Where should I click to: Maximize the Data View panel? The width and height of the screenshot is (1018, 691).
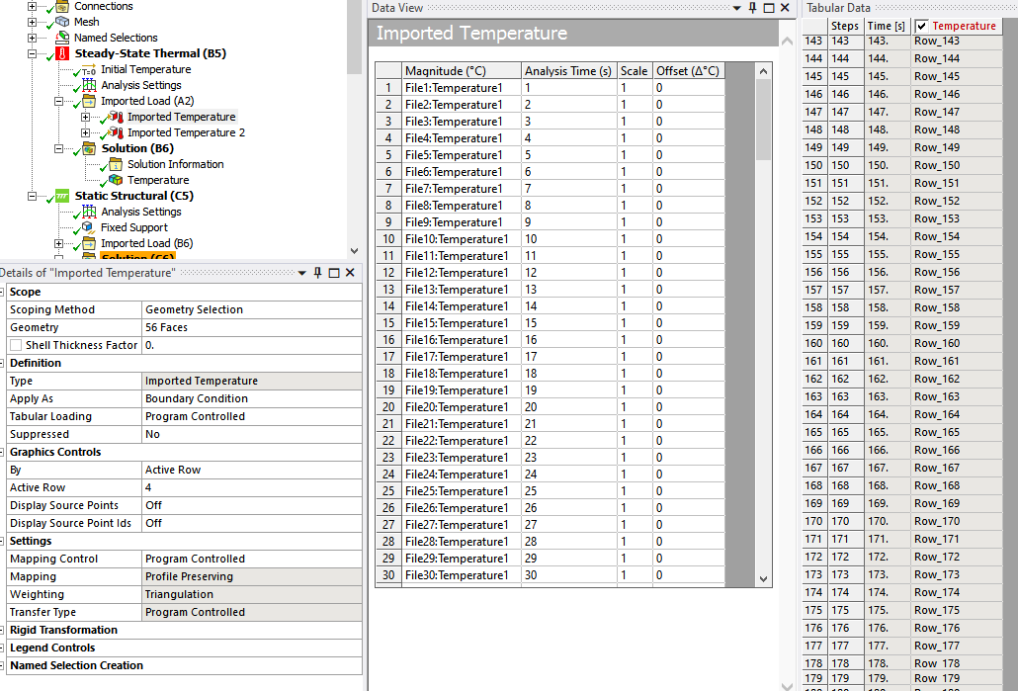point(769,8)
